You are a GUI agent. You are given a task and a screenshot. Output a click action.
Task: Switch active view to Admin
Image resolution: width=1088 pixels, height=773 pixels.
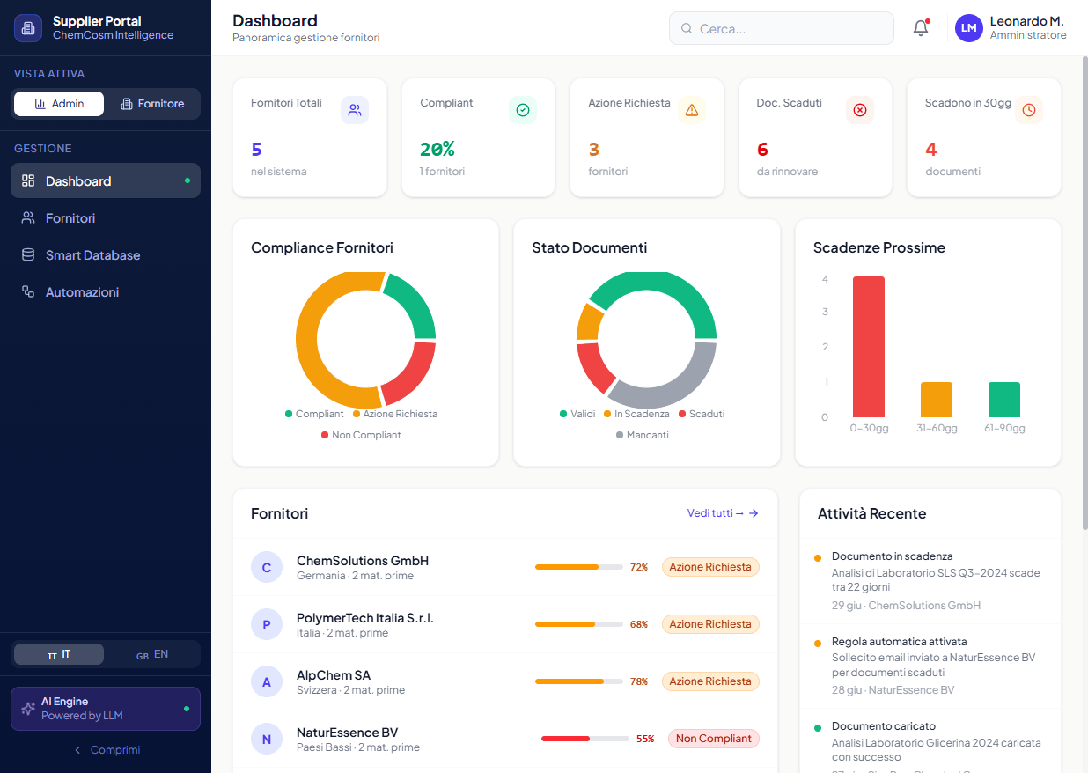(59, 104)
